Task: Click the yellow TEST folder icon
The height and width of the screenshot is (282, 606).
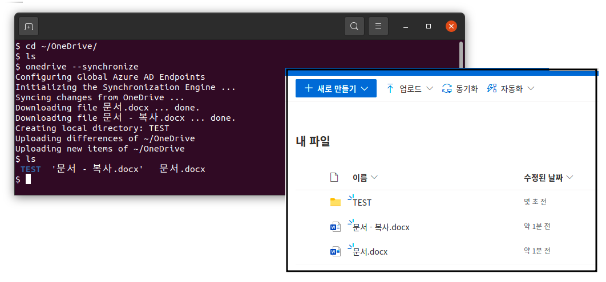Action: pos(336,202)
